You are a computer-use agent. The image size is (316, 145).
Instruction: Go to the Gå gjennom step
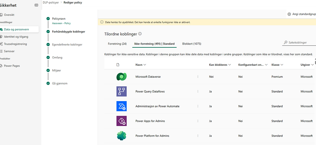[60, 83]
